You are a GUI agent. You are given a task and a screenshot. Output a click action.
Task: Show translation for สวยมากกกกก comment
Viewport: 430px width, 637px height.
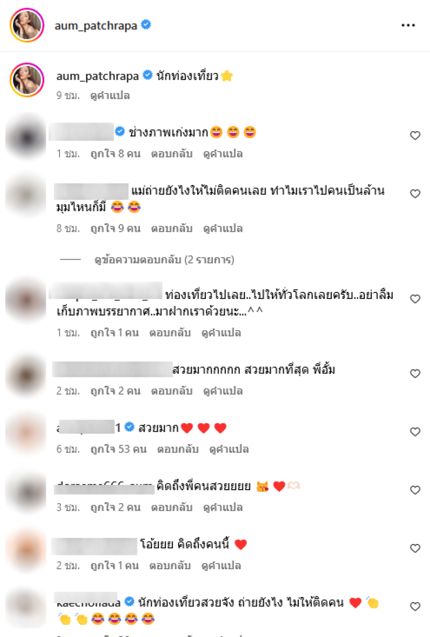tap(223, 391)
